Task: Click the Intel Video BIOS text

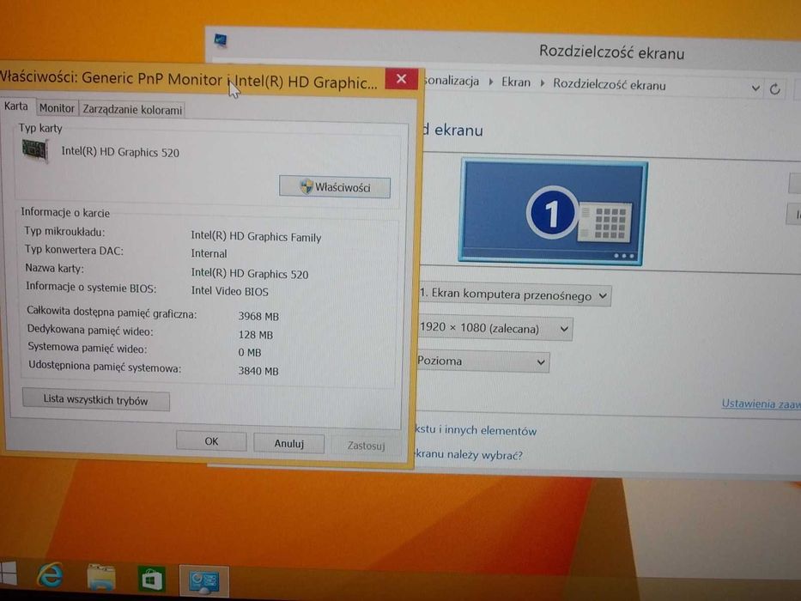Action: pyautogui.click(x=229, y=291)
